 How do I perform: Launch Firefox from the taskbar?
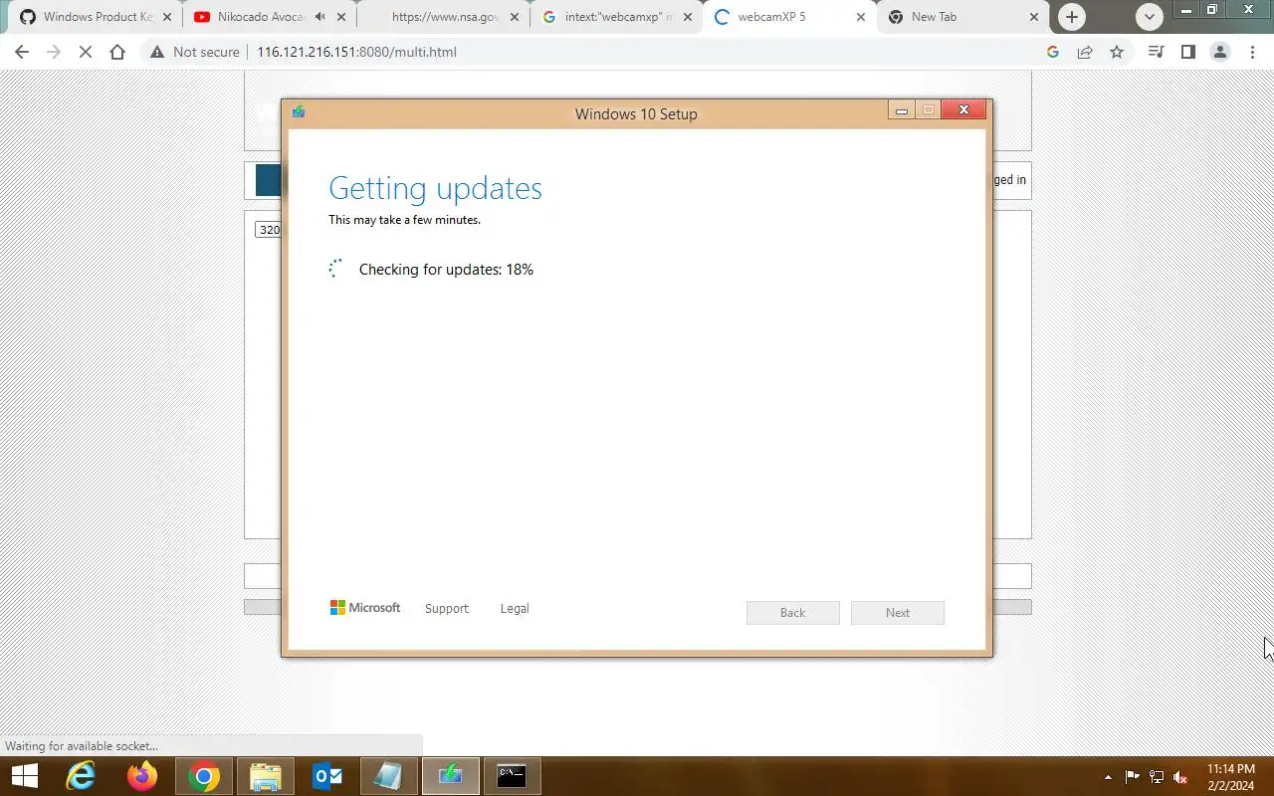(142, 776)
